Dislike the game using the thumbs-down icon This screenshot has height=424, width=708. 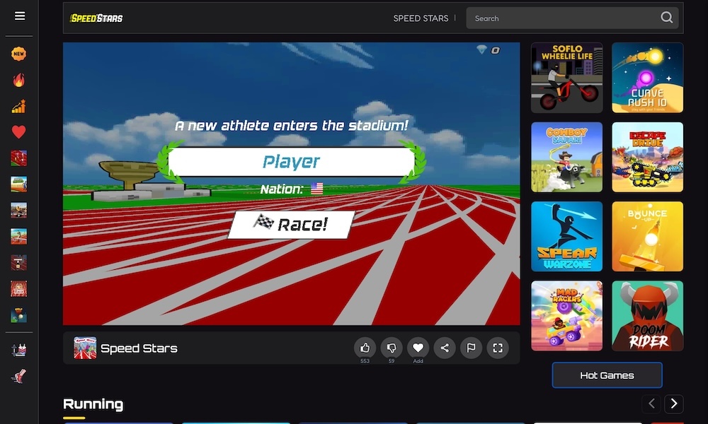[392, 348]
